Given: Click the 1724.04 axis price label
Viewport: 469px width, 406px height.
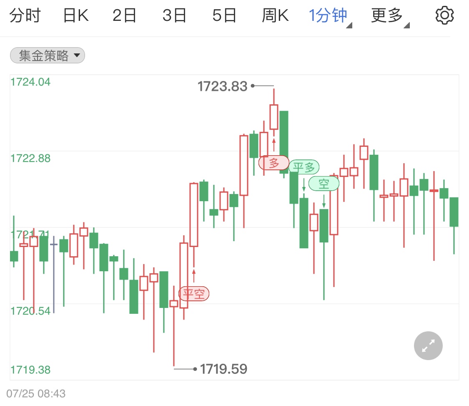Looking at the screenshot, I should (30, 82).
